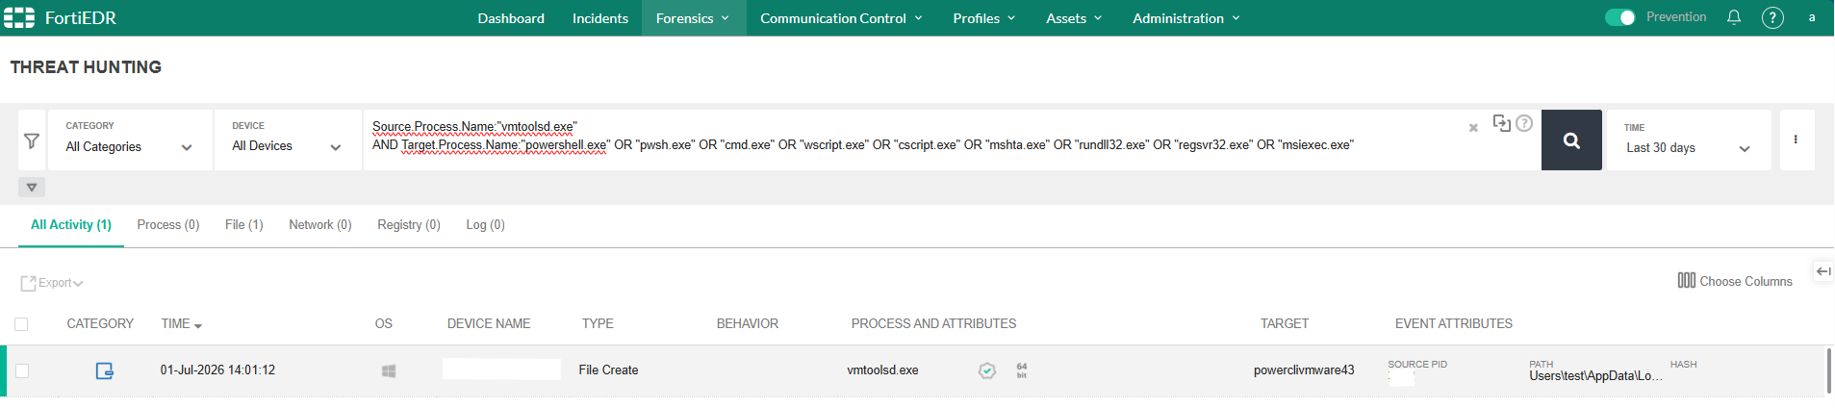Viewport: 1835px width, 408px height.
Task: Open query syntax help icon
Action: [x=1524, y=123]
